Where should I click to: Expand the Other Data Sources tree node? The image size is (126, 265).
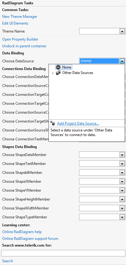53,73
